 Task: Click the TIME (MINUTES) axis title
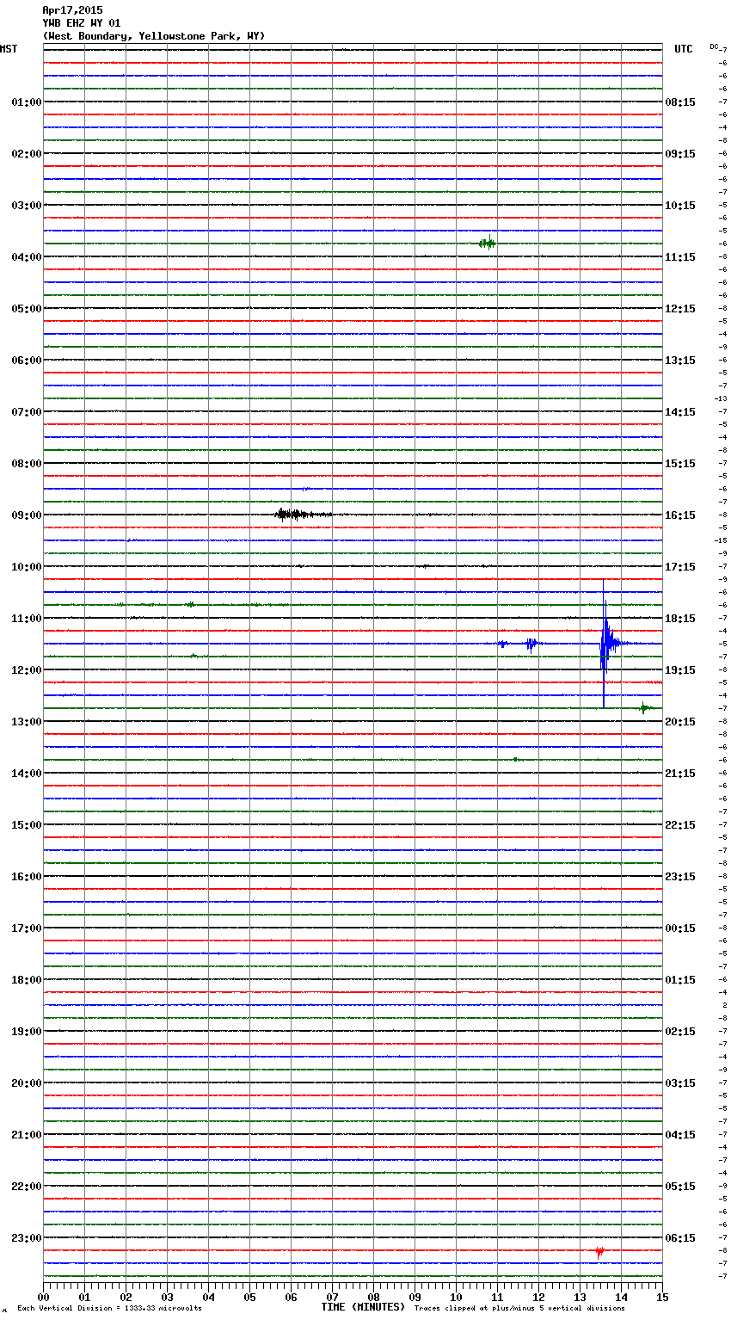[363, 1307]
